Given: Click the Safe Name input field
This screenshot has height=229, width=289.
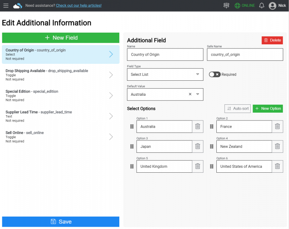Looking at the screenshot, I should (x=245, y=54).
